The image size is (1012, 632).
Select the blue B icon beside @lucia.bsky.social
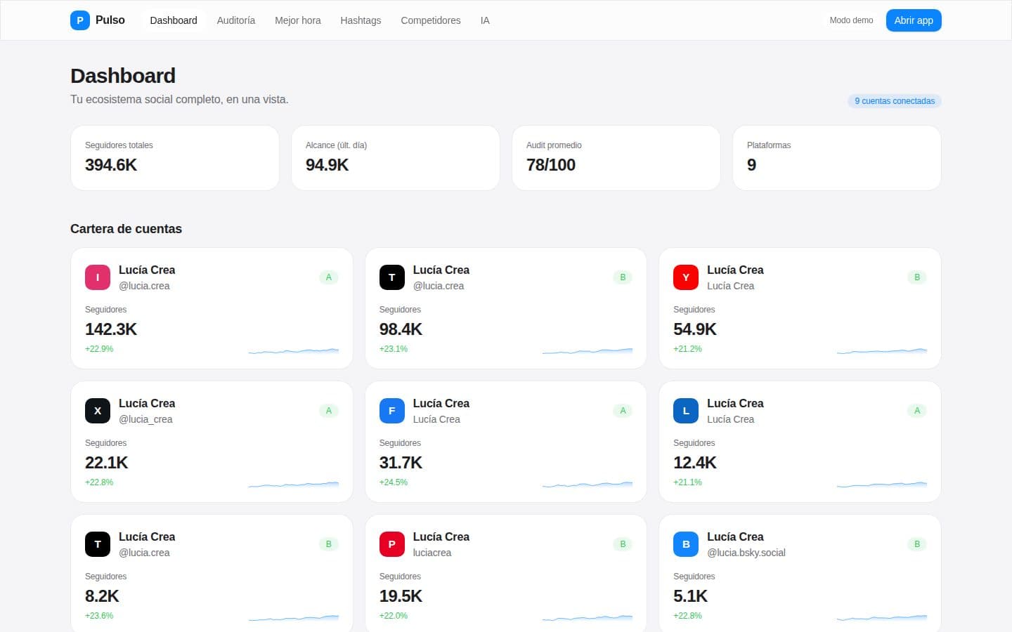[x=686, y=544]
